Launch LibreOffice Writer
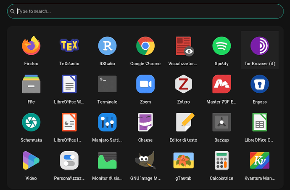This screenshot has height=190, width=290. (x=69, y=84)
